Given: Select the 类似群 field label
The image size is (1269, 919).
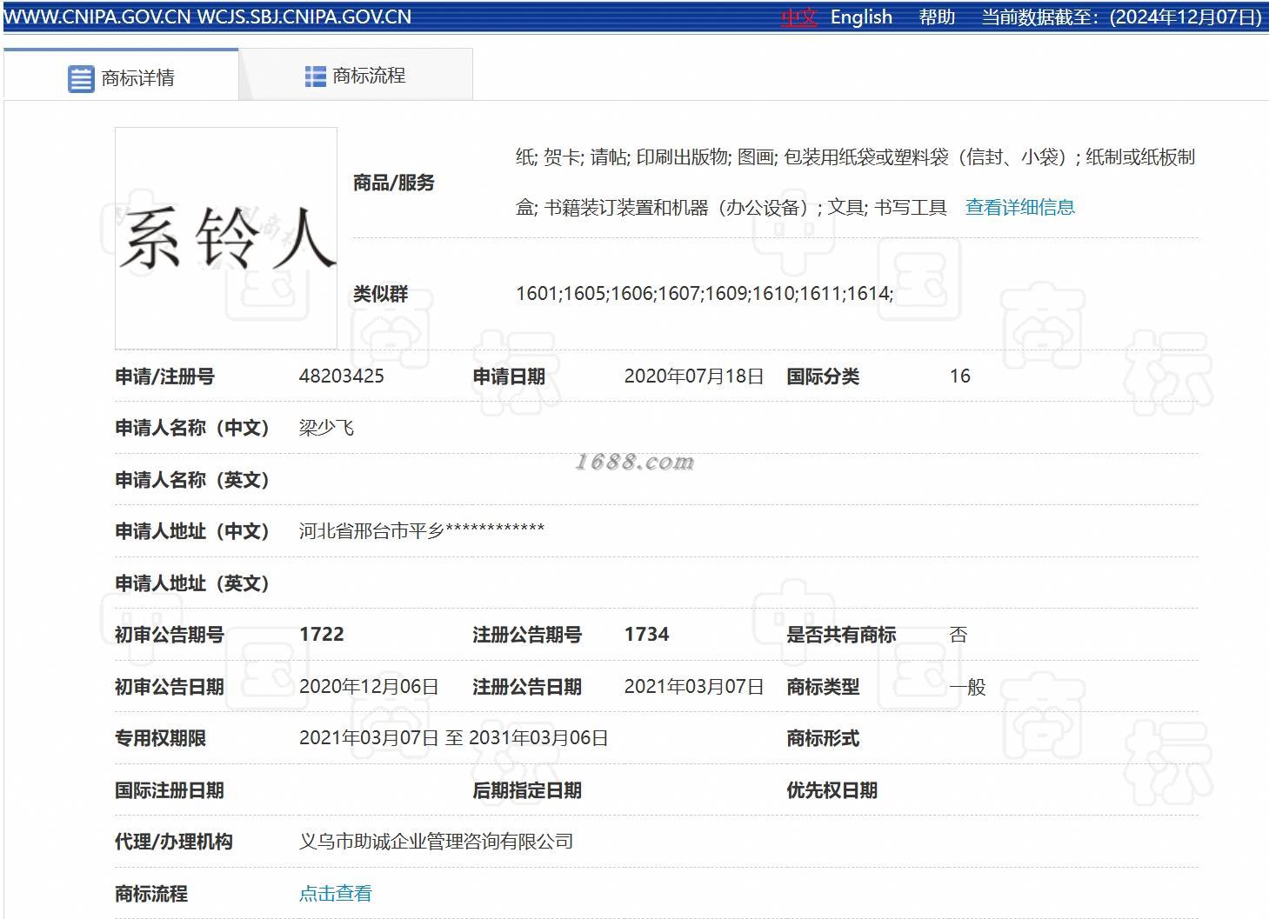Looking at the screenshot, I should [381, 294].
